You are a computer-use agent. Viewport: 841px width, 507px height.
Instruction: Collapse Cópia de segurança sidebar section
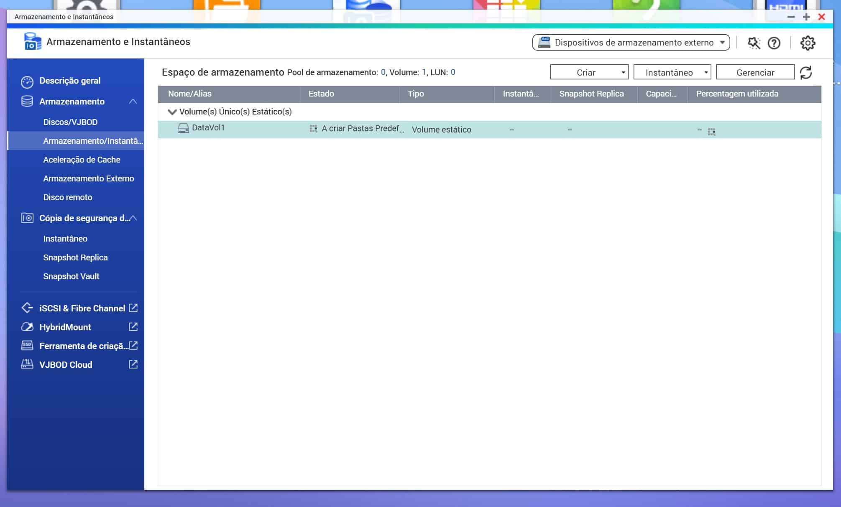click(x=133, y=218)
